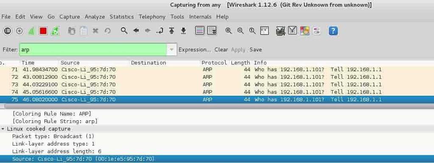Open the Capture menu

point(70,17)
